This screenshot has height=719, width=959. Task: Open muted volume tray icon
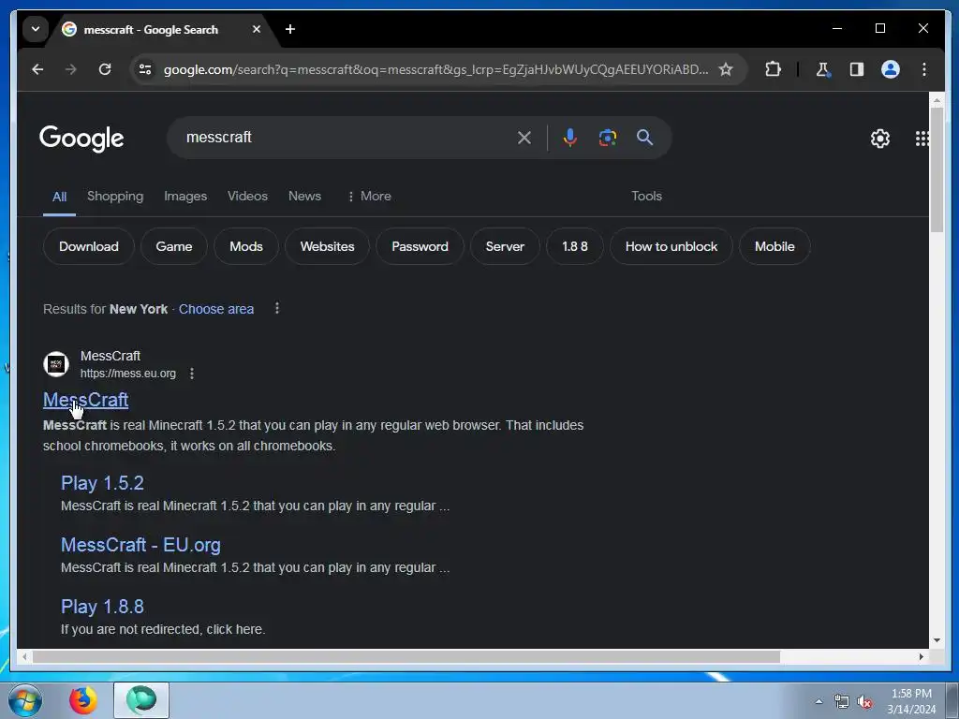pyautogui.click(x=864, y=702)
